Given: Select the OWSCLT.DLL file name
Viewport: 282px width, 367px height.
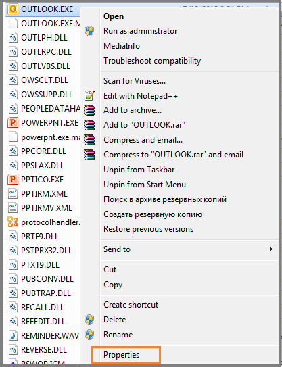Looking at the screenshot, I should pyautogui.click(x=45, y=80).
